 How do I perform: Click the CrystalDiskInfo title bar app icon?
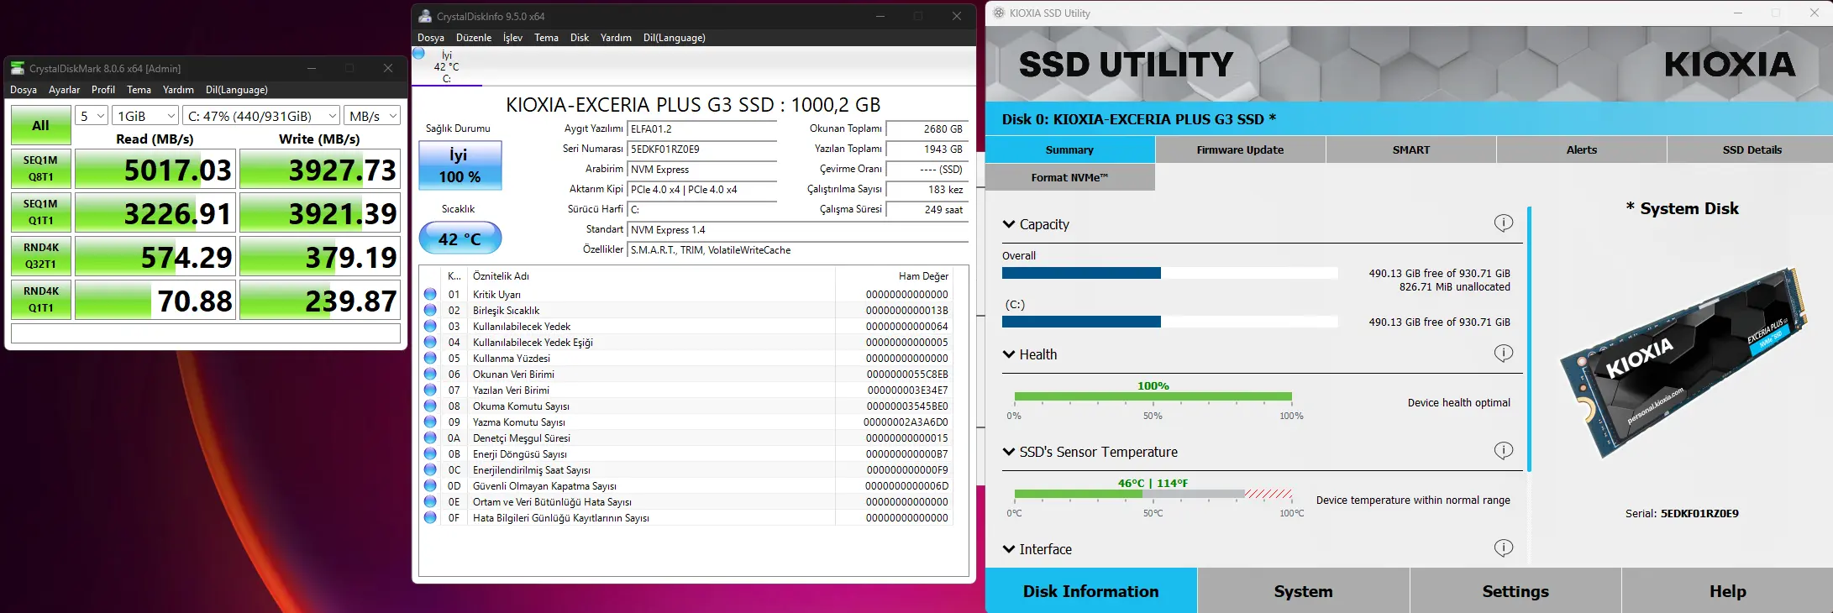[425, 16]
